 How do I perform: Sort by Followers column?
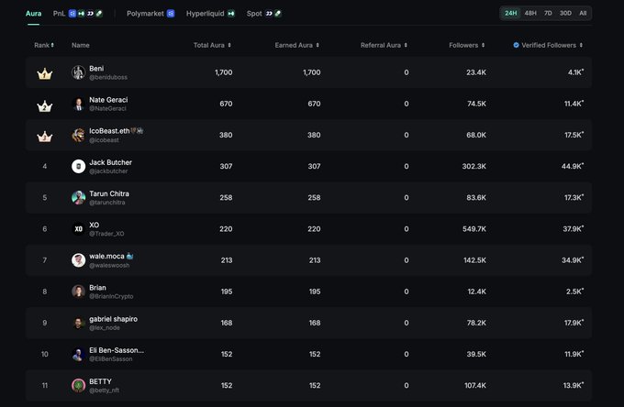pos(467,45)
